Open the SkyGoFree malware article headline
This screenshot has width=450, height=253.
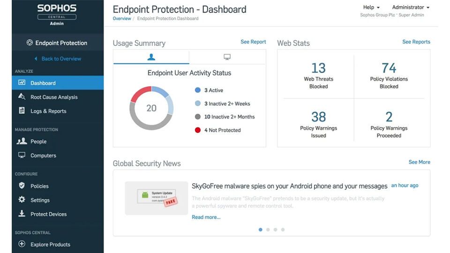click(289, 186)
